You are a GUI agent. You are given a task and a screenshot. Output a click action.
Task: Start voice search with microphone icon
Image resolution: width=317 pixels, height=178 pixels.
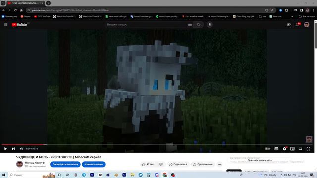[x=210, y=24]
